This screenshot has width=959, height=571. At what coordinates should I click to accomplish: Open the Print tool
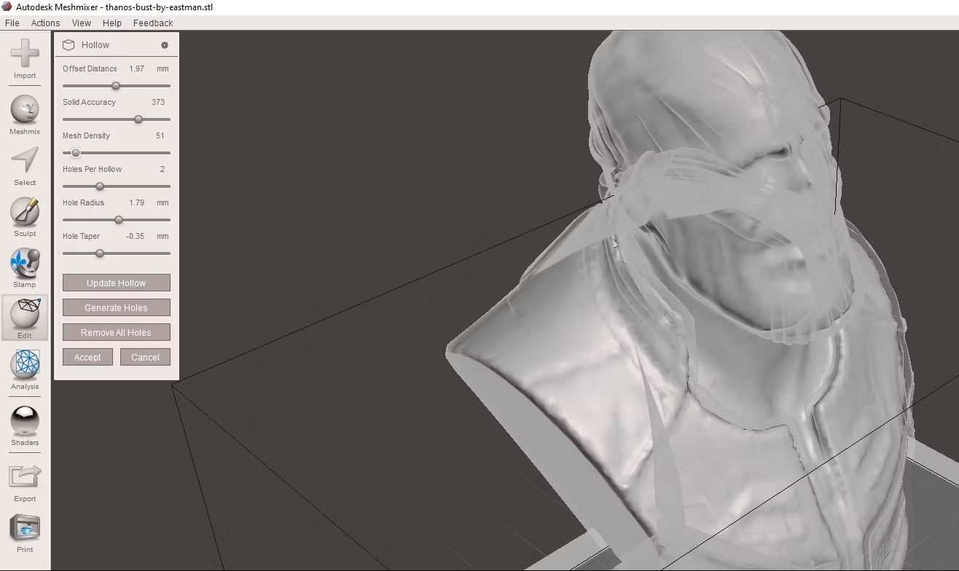(x=25, y=534)
